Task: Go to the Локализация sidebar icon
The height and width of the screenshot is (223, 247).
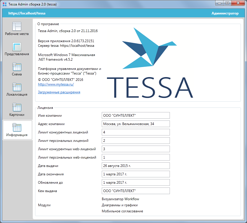Action: pos(17,88)
